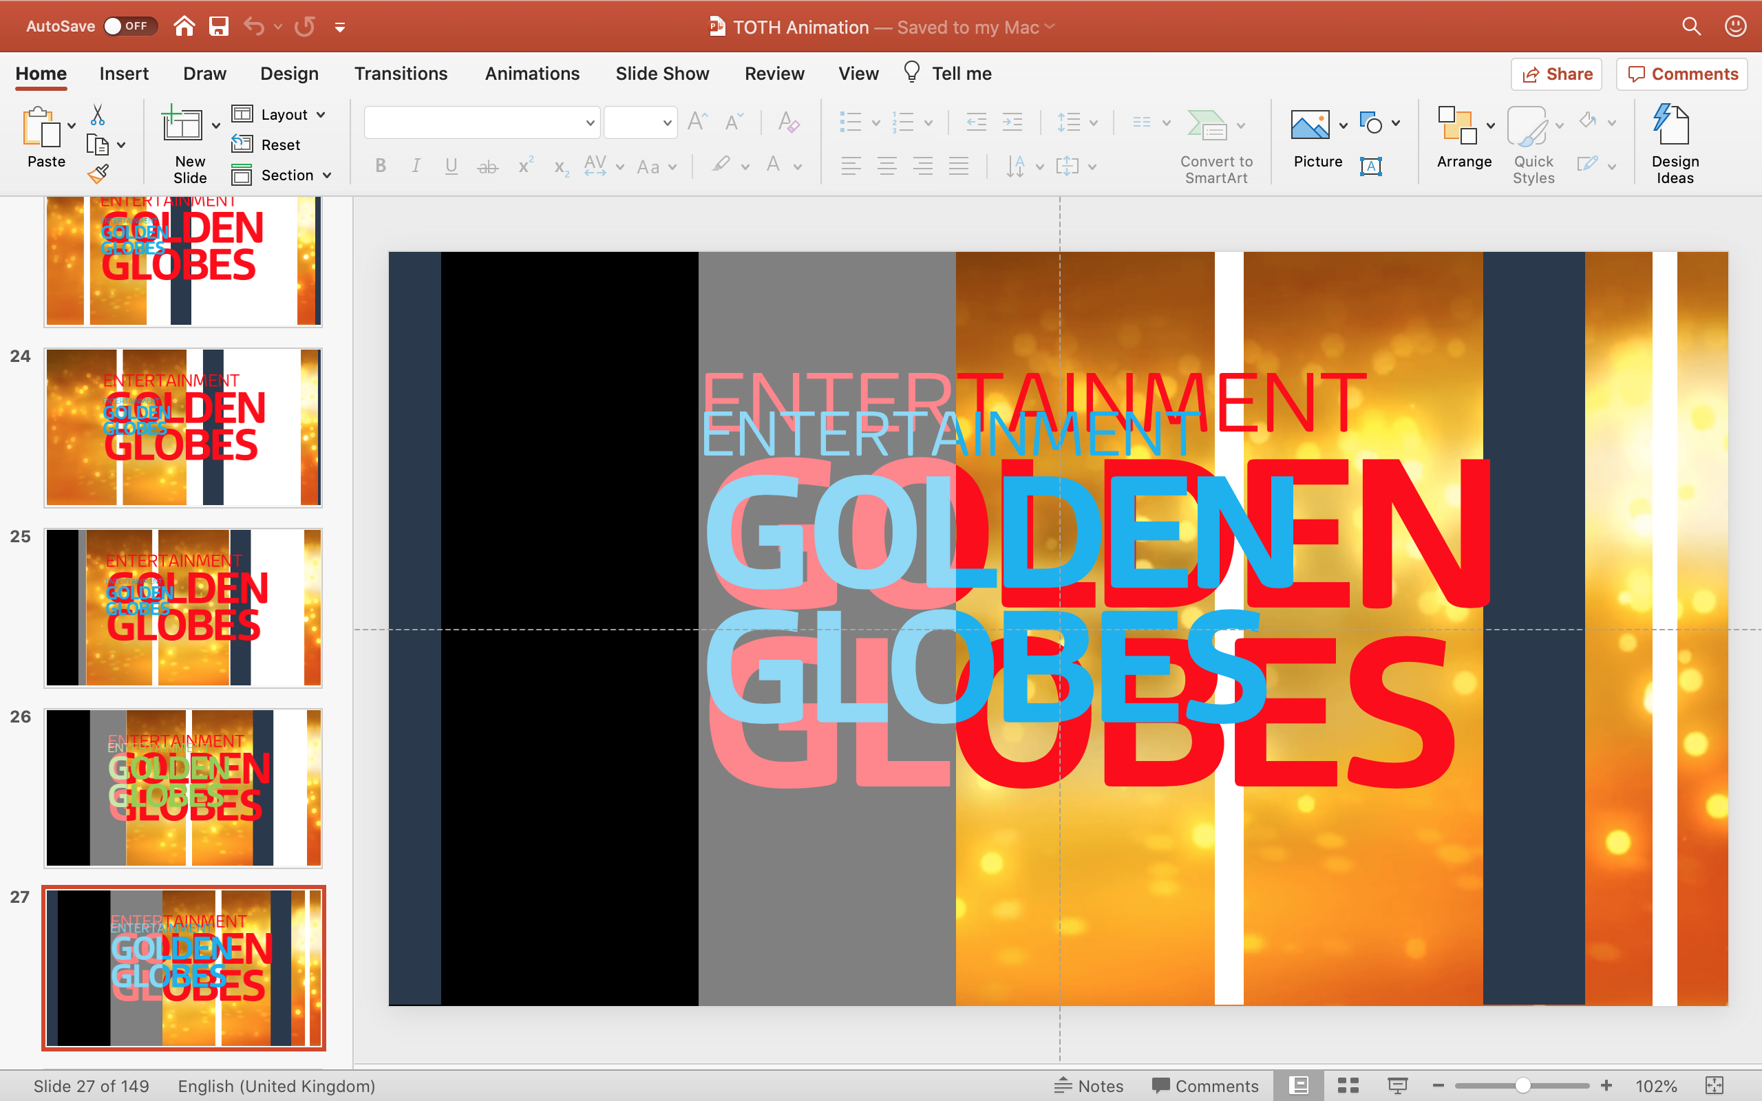The width and height of the screenshot is (1762, 1101).
Task: Decrease list indent level
Action: click(977, 122)
